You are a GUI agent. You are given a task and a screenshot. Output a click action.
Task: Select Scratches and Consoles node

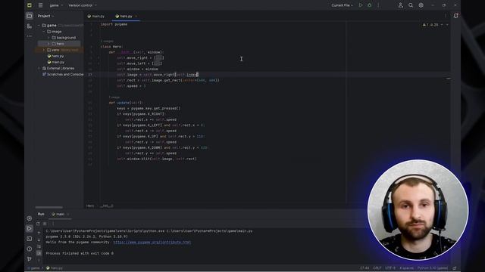point(63,74)
